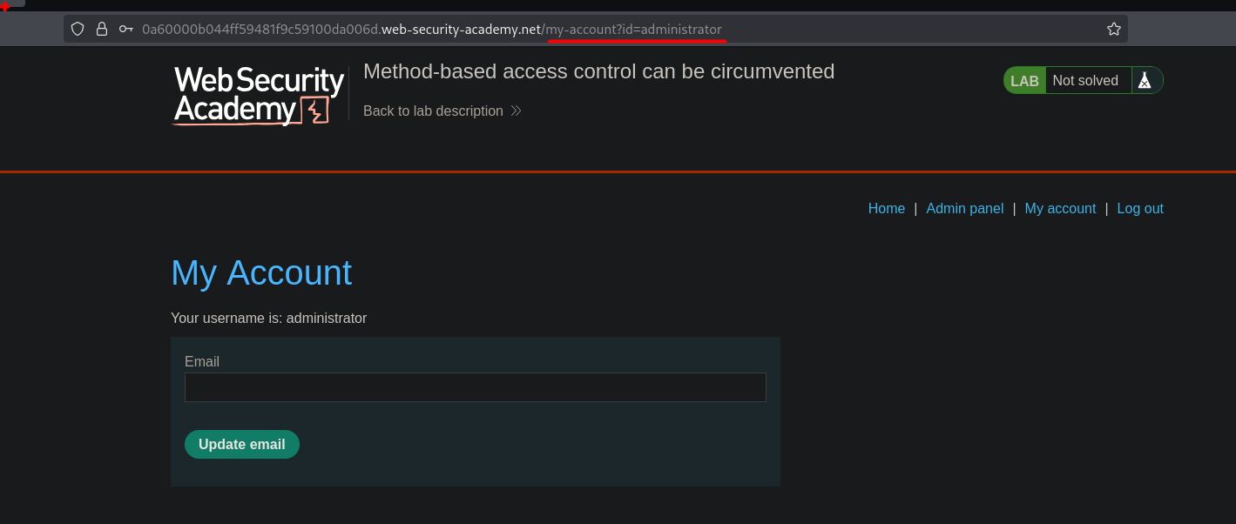This screenshot has height=524, width=1236.
Task: Click the Email field label
Action: 202,361
